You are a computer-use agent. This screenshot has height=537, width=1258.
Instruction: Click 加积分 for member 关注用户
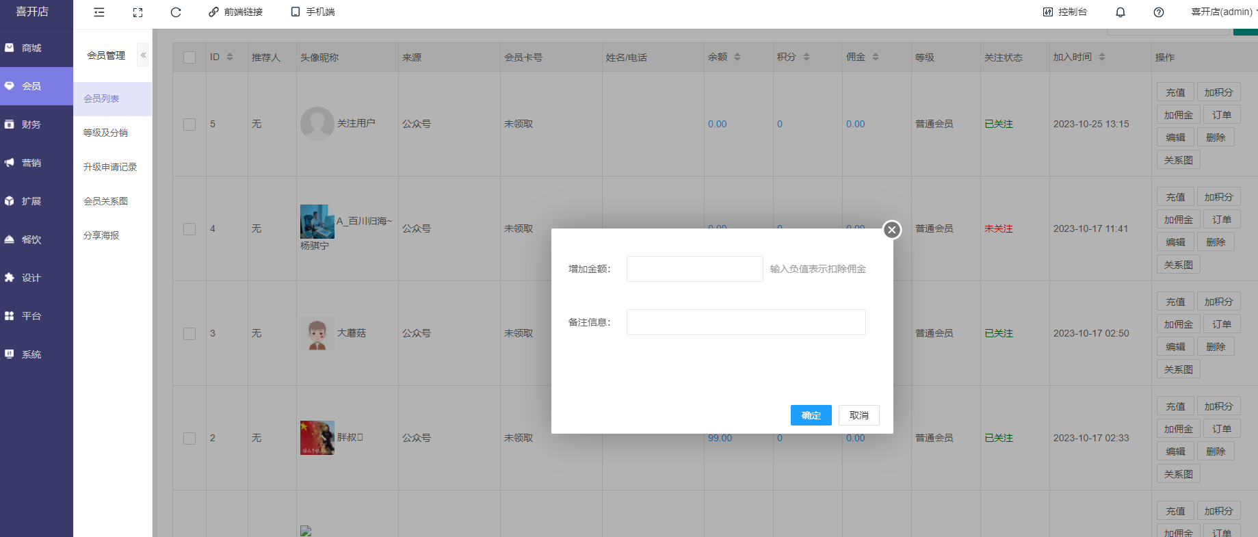tap(1219, 92)
